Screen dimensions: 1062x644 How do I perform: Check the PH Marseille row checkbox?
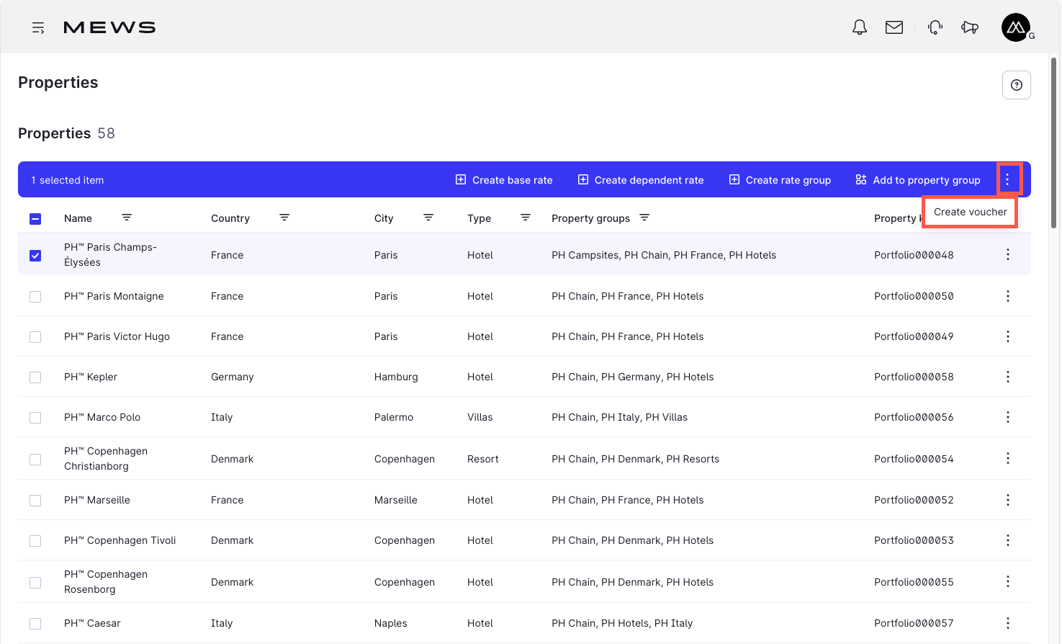35,501
